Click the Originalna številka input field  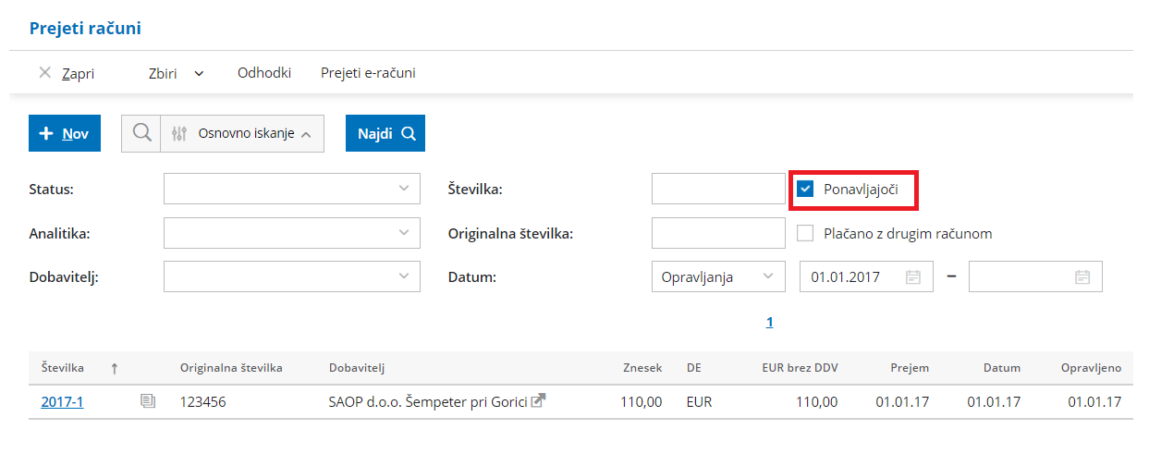[717, 233]
